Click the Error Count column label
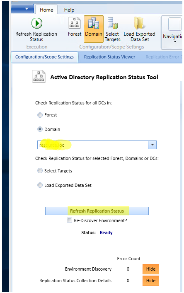Screen dimensions: 184x293 coord(129,259)
